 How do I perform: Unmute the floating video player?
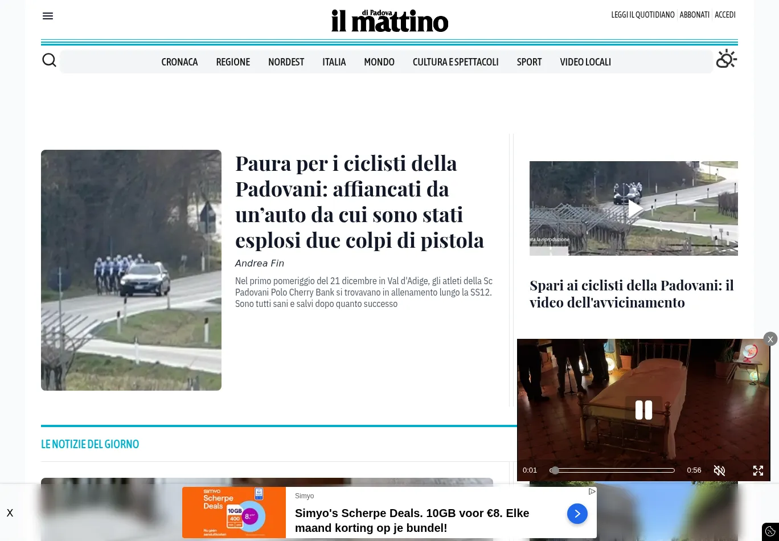click(x=719, y=470)
